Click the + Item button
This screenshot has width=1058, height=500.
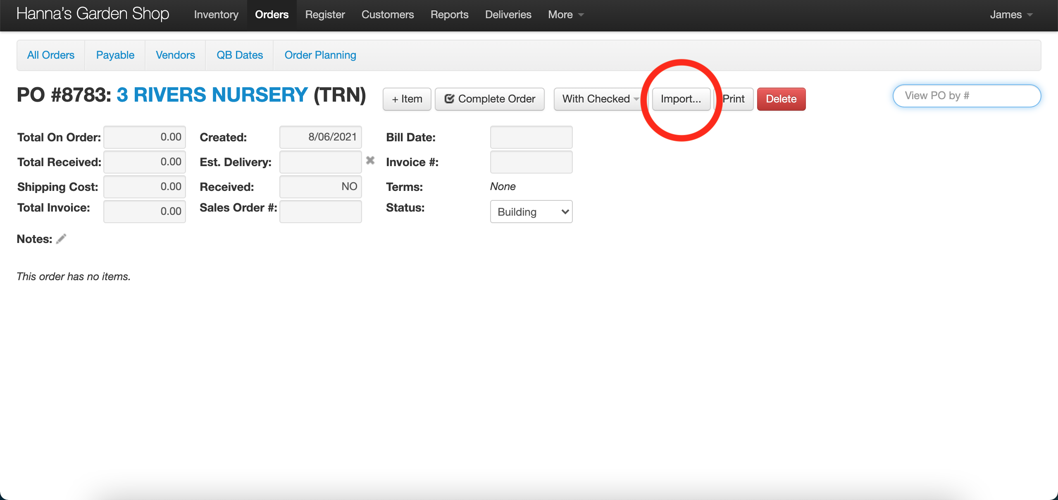407,99
